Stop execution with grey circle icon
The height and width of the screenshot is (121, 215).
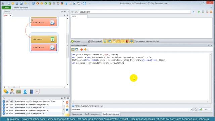pos(54,3)
